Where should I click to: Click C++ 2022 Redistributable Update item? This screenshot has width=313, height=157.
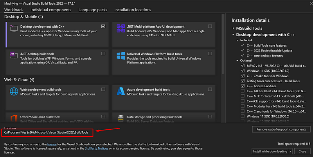tap(269, 51)
